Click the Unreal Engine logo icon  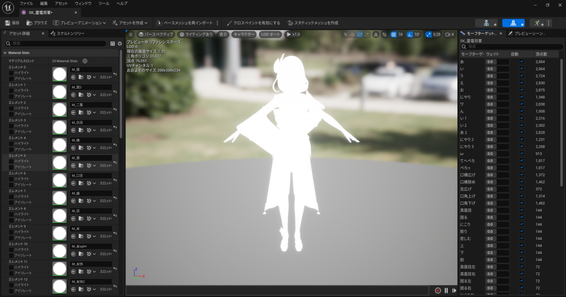[8, 8]
